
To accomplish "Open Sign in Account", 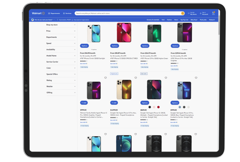I will tap(204, 13).
